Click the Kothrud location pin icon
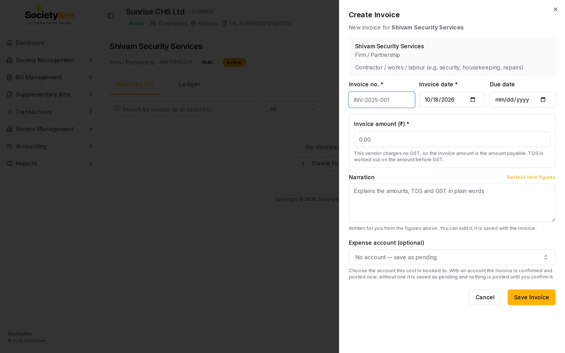The width and height of the screenshot is (565, 353). (194, 24)
